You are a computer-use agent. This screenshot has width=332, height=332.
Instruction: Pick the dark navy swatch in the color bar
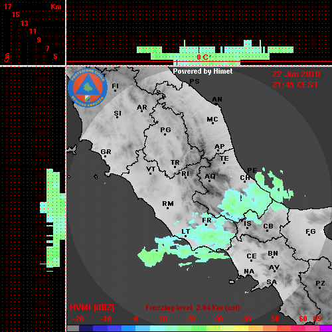[86, 329]
